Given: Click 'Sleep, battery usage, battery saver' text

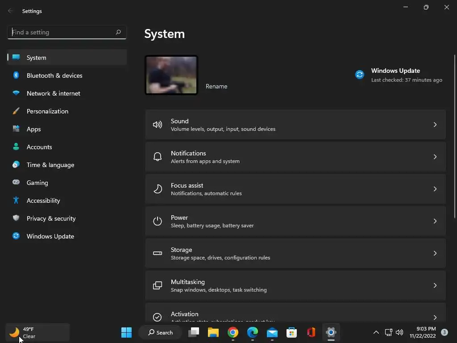Looking at the screenshot, I should 212,226.
